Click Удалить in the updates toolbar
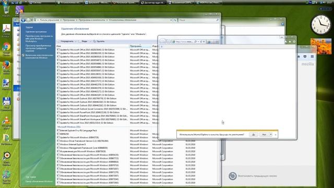 99,41
